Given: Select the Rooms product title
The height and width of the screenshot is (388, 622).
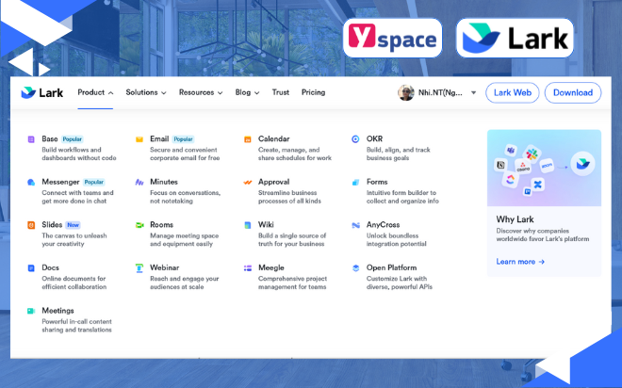Looking at the screenshot, I should click(x=161, y=225).
